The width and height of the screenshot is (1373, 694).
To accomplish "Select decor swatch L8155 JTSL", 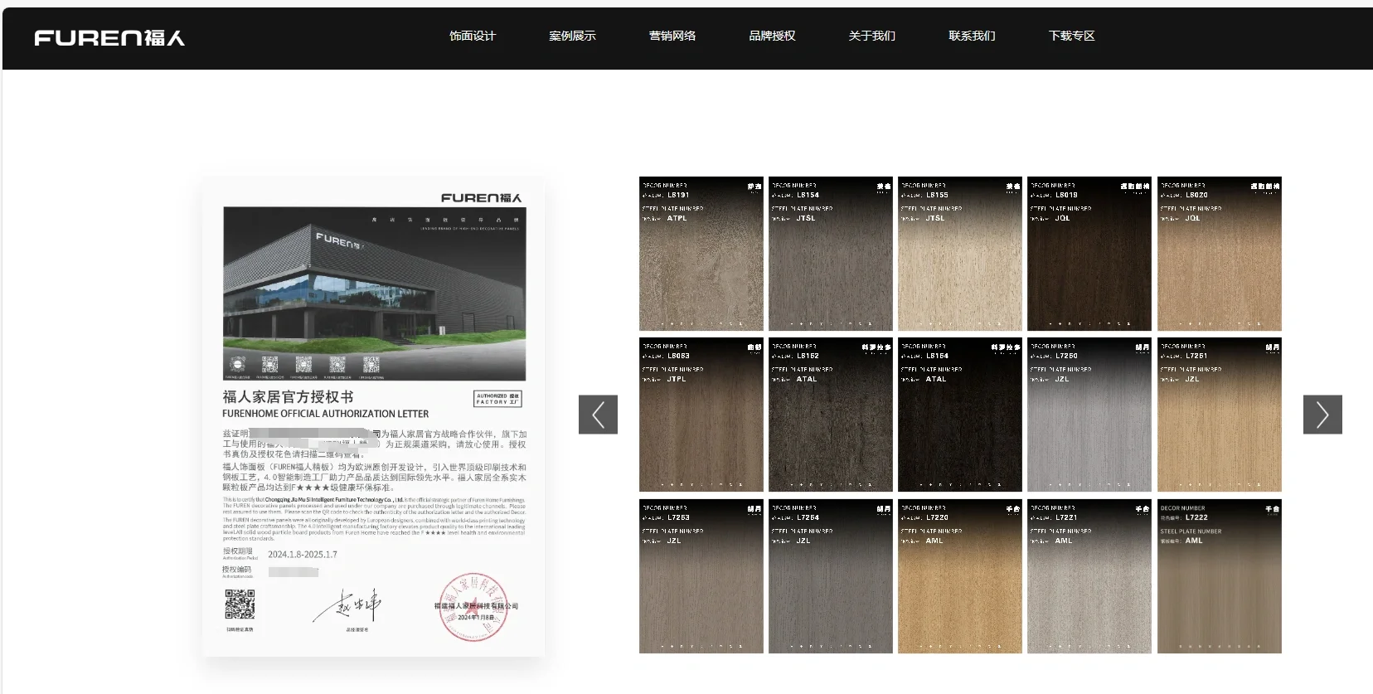I will (960, 254).
